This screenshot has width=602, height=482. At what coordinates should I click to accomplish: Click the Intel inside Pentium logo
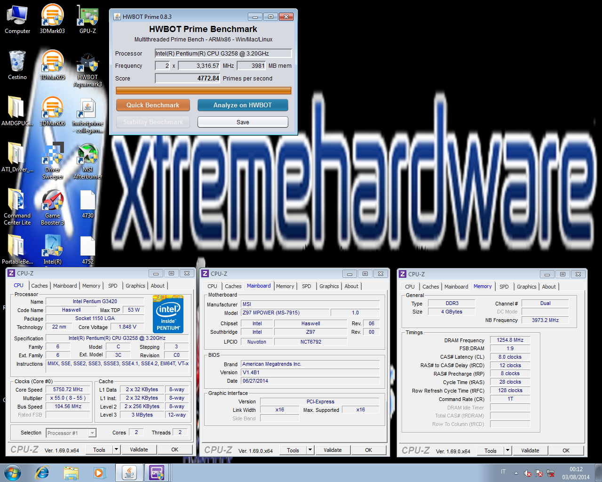point(168,314)
